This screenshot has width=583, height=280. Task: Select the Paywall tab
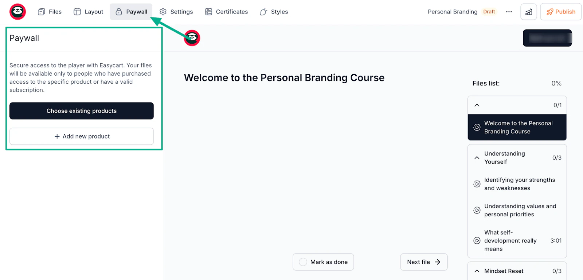(x=131, y=12)
